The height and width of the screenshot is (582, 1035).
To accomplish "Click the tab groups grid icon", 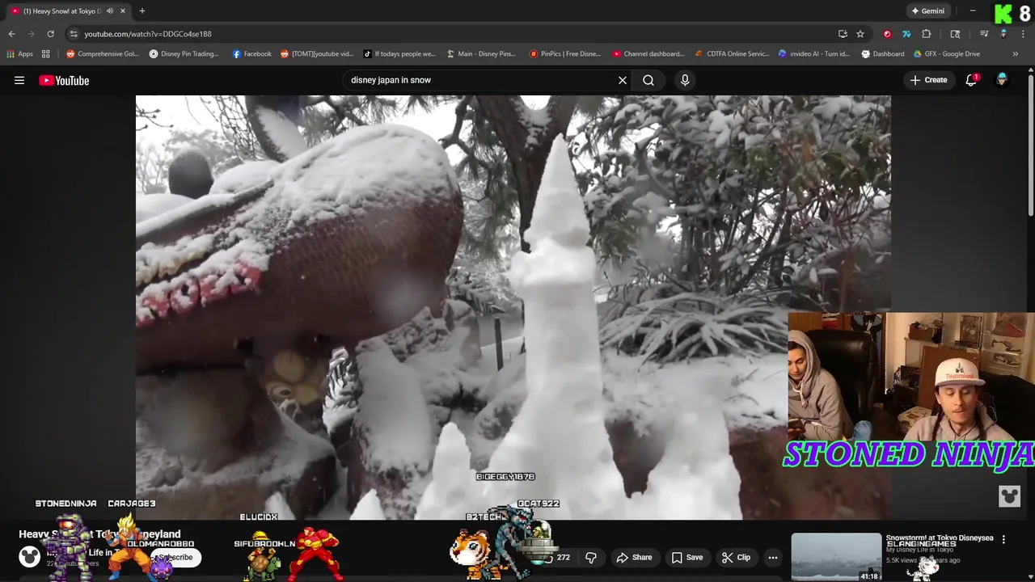I will click(x=46, y=54).
